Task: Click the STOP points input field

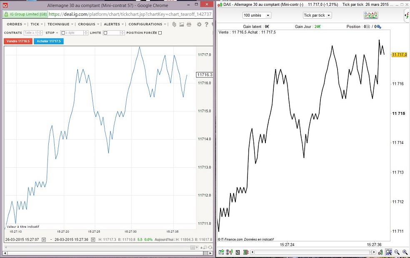Action: pos(74,32)
